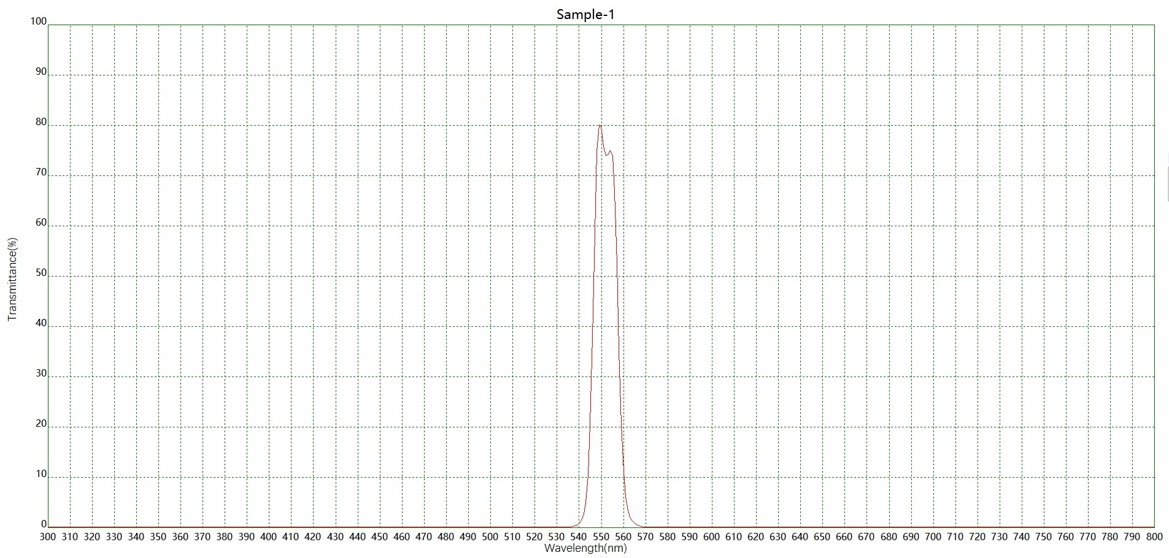Screen dimensions: 1169x558
Task: Click the 0 label on transmittance axis
Action: (x=44, y=524)
